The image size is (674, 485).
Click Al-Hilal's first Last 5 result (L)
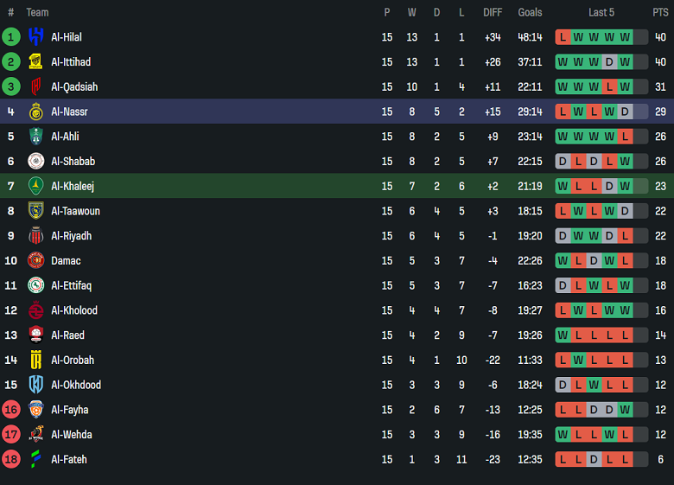[563, 37]
